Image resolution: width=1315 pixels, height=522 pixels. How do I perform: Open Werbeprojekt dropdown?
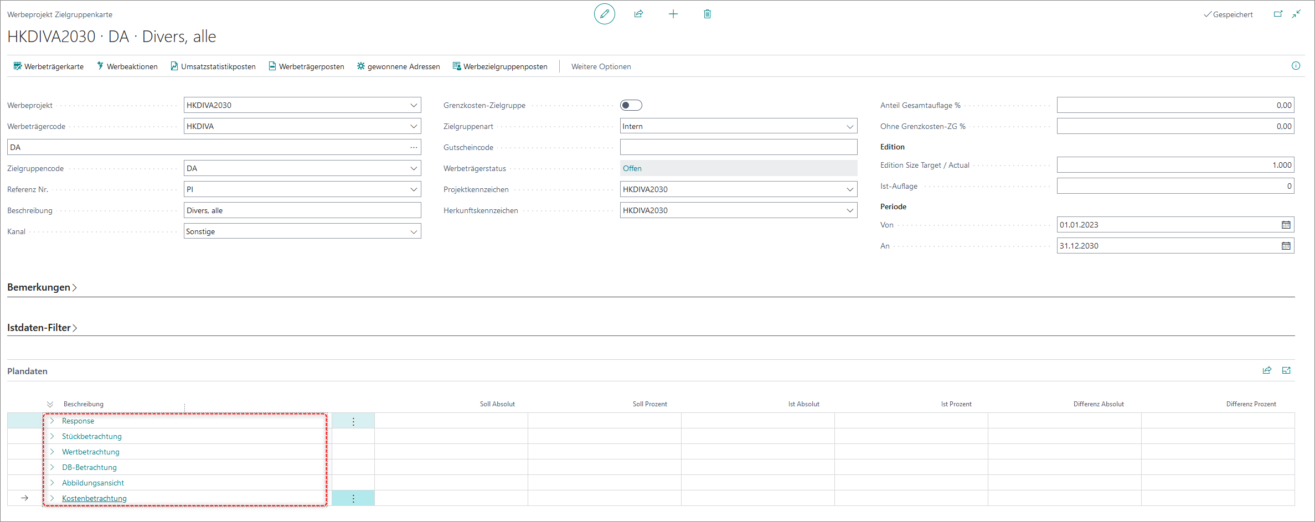pyautogui.click(x=414, y=105)
